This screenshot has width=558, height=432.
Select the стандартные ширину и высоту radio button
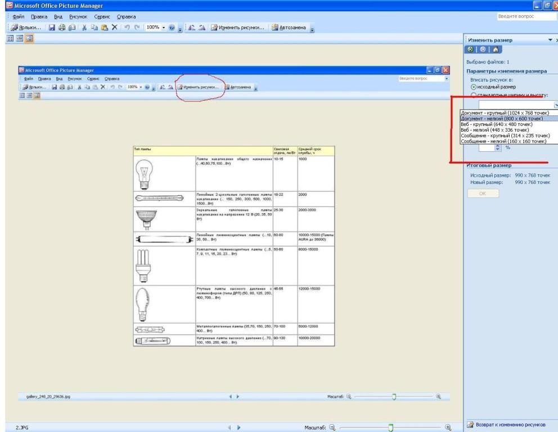point(473,95)
